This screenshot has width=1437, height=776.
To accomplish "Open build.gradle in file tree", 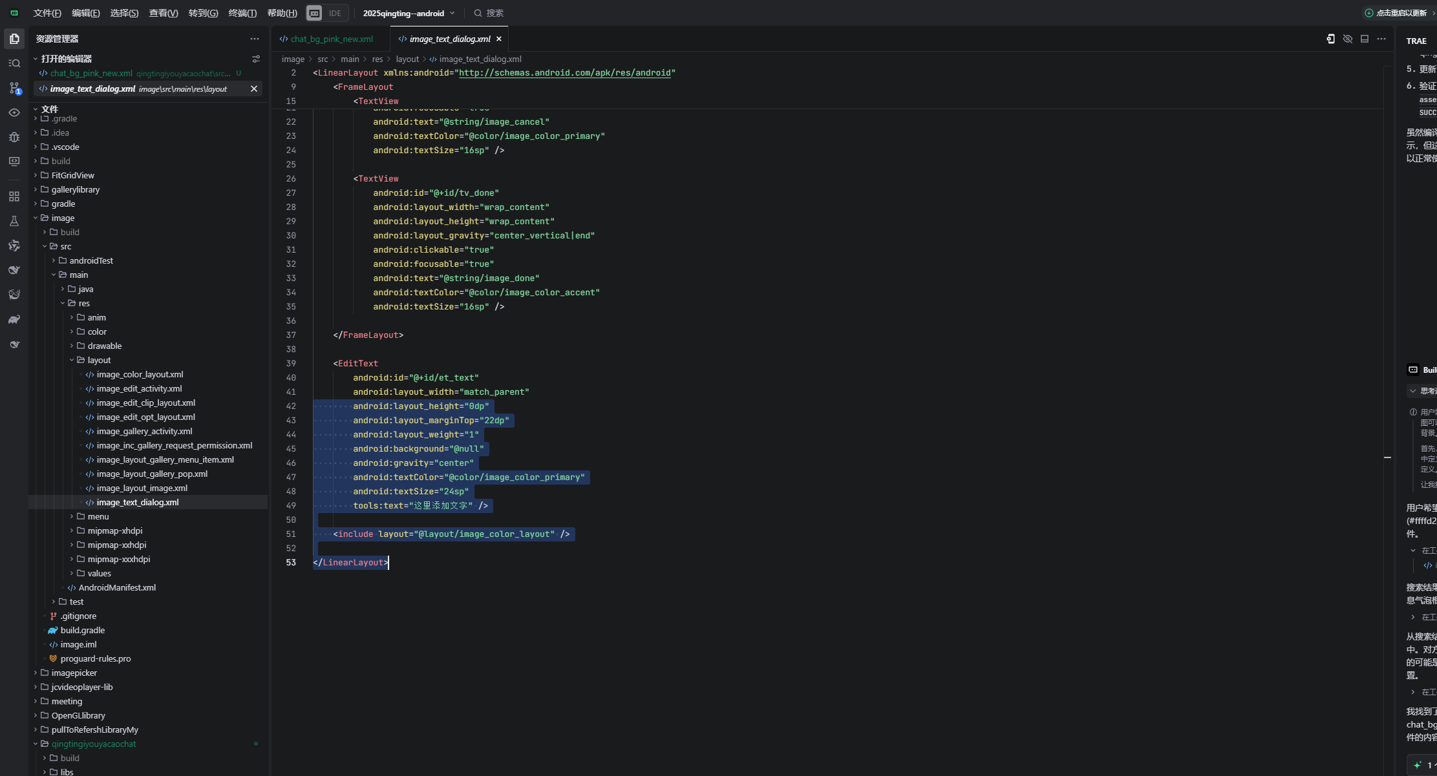I will point(82,630).
